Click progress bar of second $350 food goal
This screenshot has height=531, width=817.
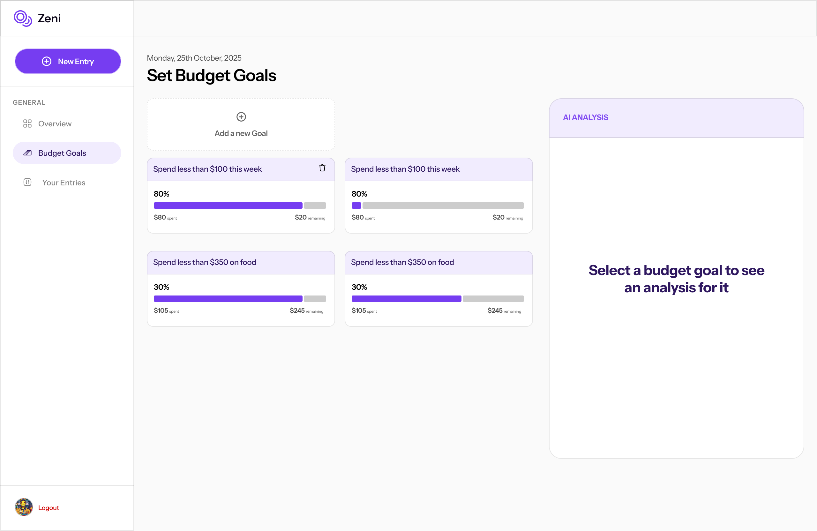point(438,299)
